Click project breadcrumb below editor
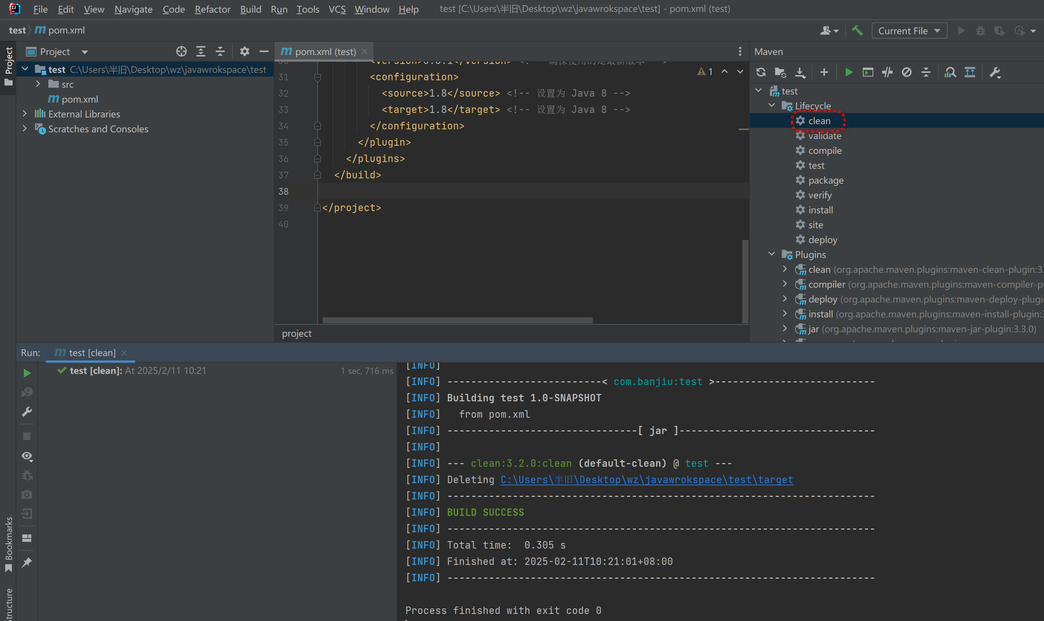 coord(296,333)
